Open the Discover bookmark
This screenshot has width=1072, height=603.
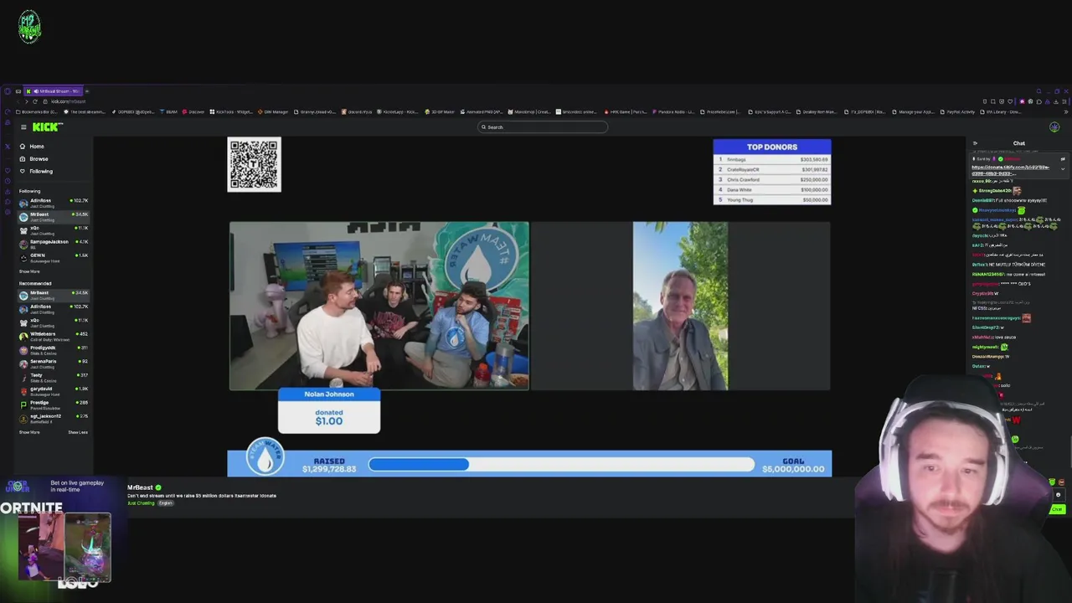coord(193,111)
